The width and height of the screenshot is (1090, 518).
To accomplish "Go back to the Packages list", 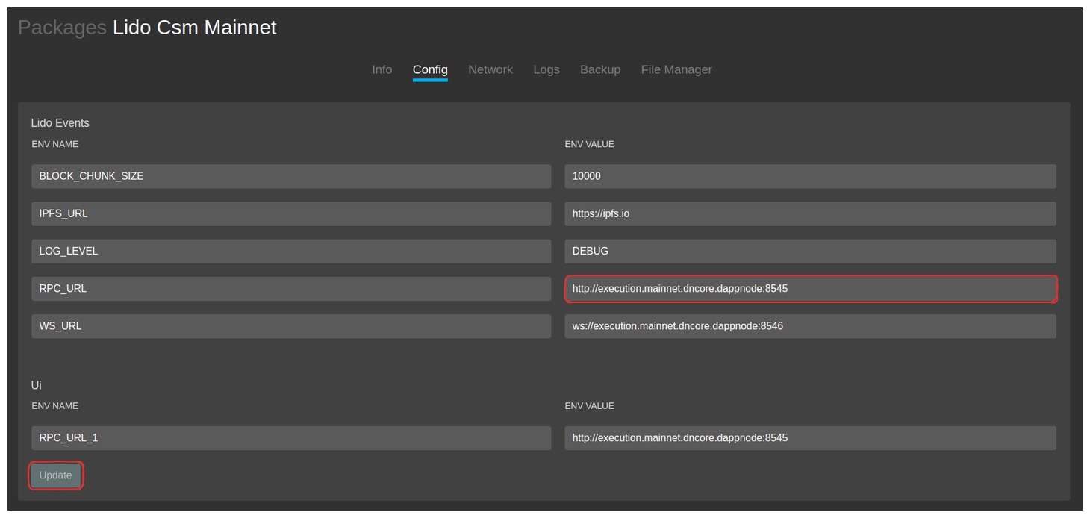I will 62,27.
